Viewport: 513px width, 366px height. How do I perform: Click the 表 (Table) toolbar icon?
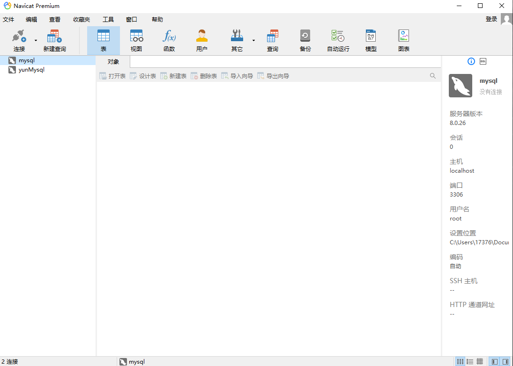pos(104,40)
